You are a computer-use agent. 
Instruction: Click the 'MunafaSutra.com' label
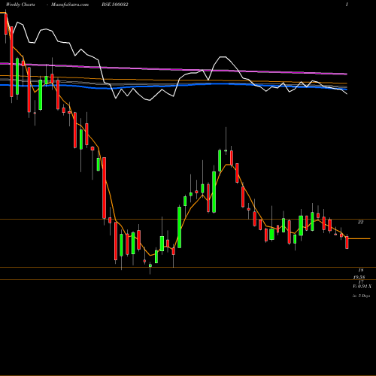pos(70,5)
